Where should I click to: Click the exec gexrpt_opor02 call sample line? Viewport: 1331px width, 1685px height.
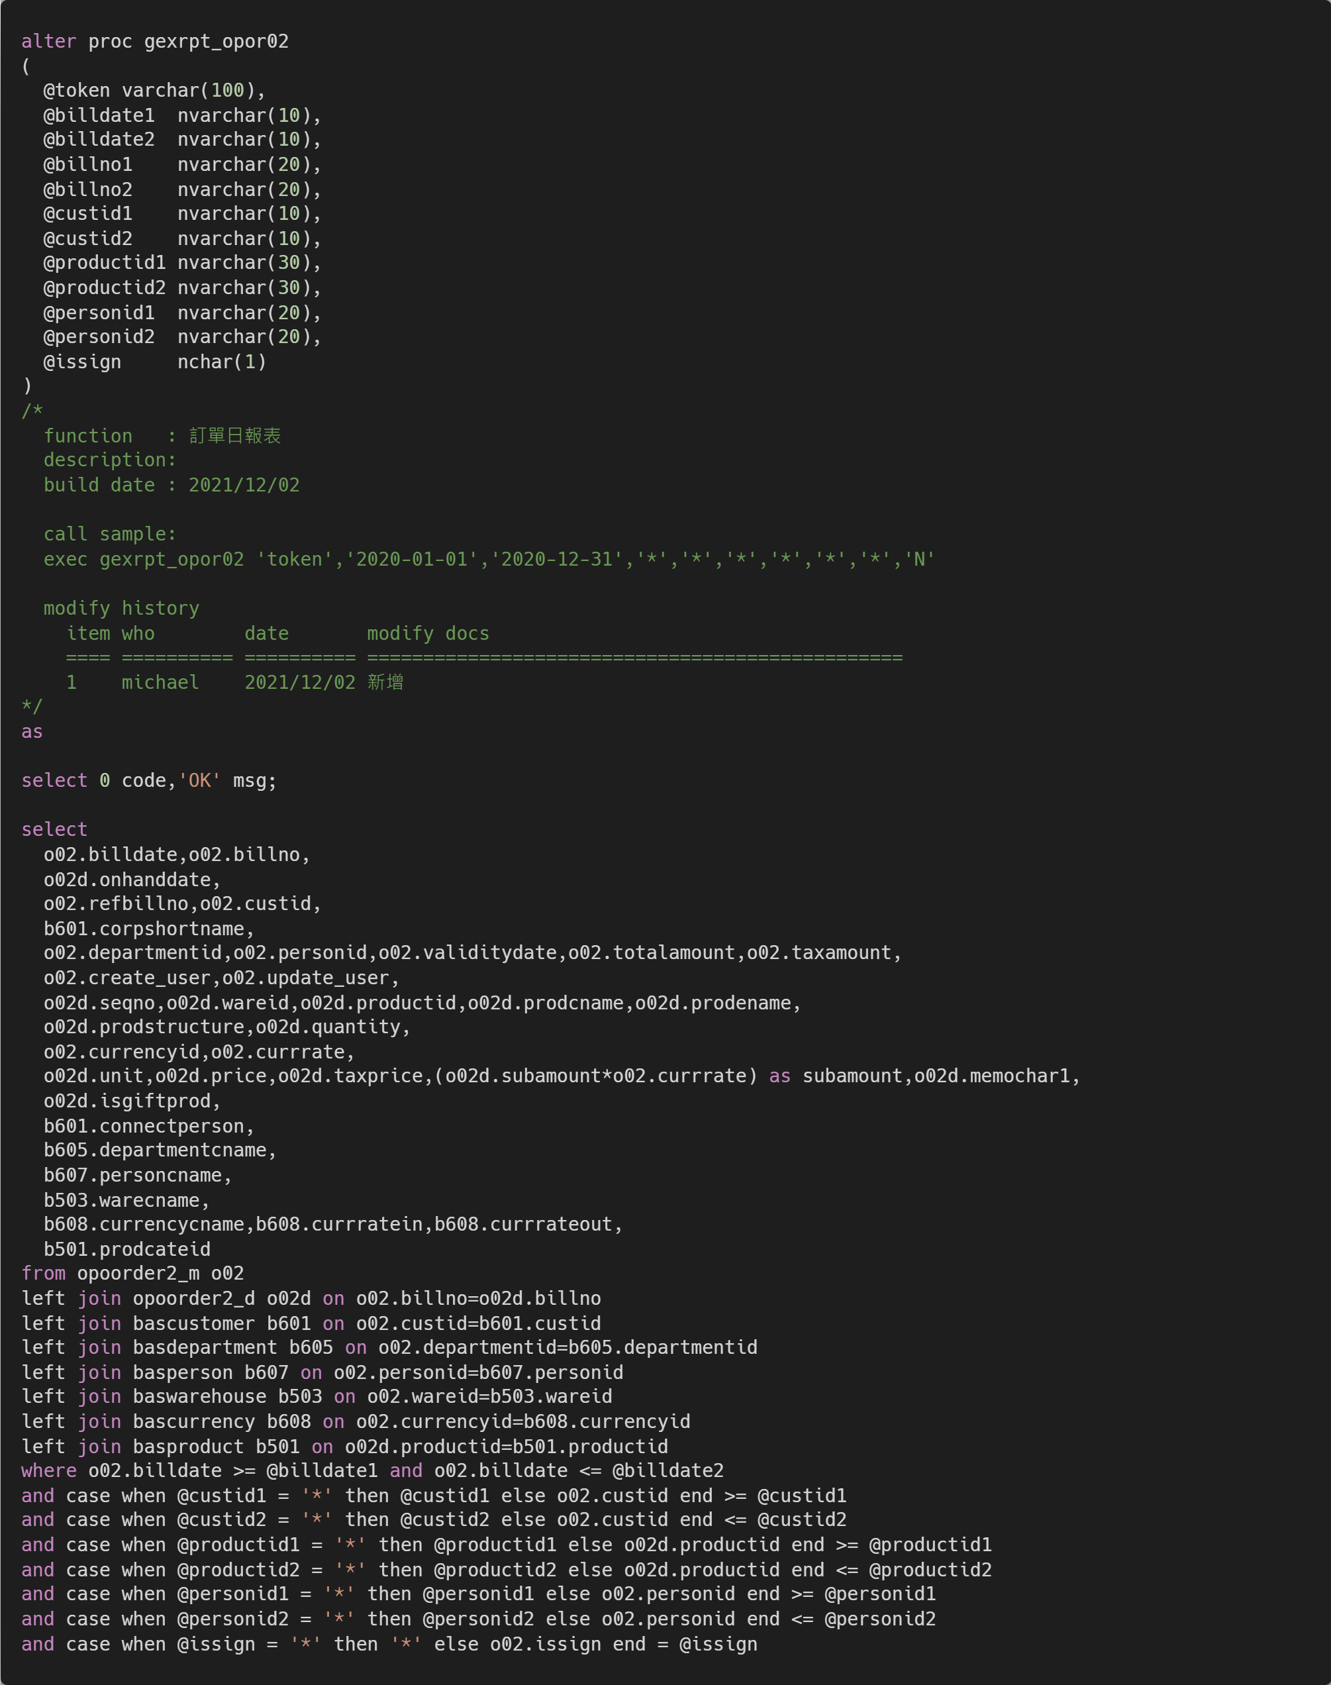pyautogui.click(x=489, y=559)
